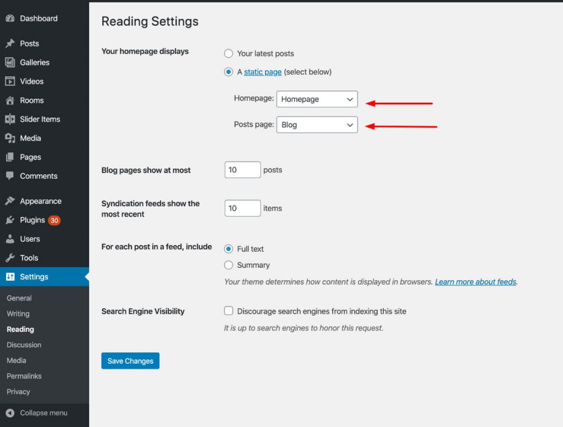Follow the 'Learn more about feeds' link
Viewport: 563px width, 427px height.
coord(476,282)
